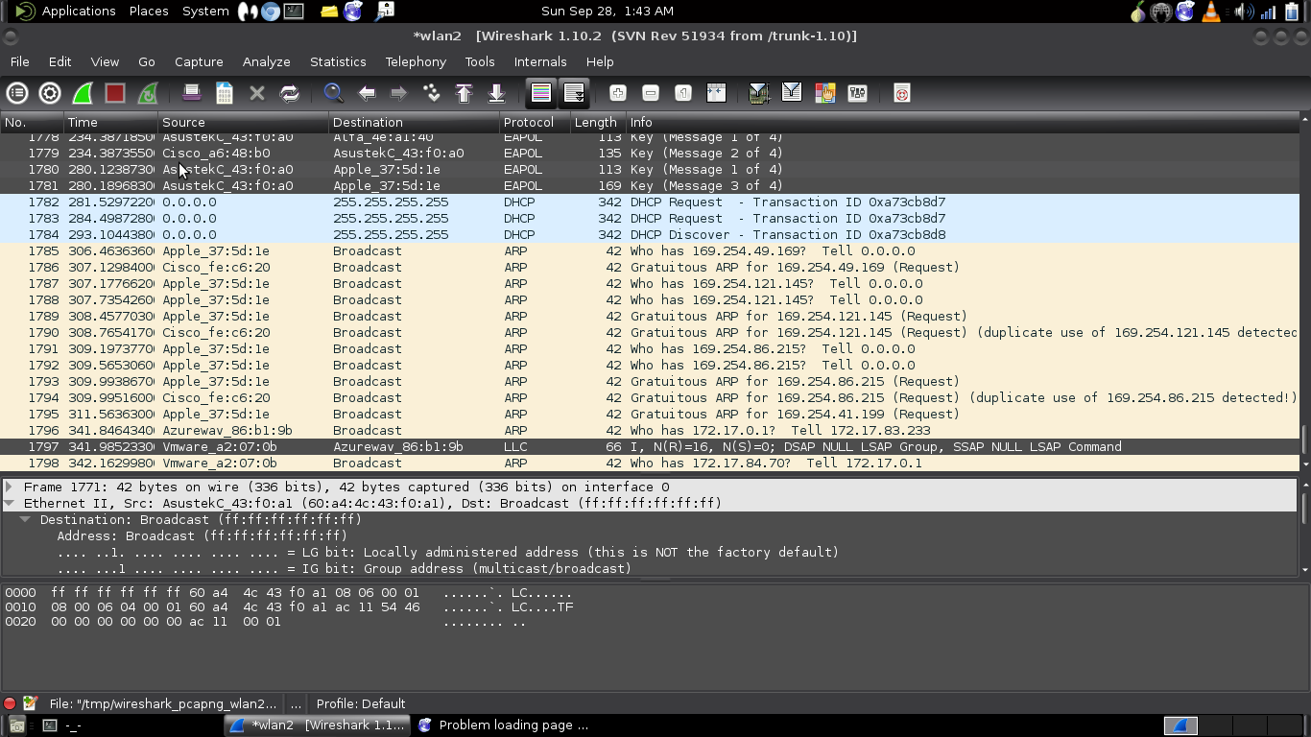Image resolution: width=1311 pixels, height=737 pixels.
Task: Toggle auto scroll in live capture
Action: pos(574,93)
